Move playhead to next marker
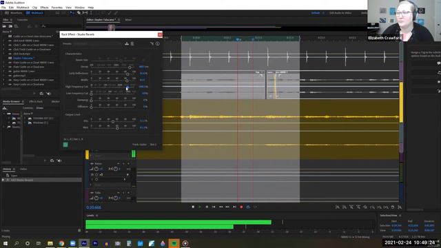441x248 pixels. coord(234,207)
